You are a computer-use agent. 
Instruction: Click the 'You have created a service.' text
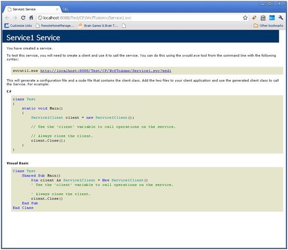point(29,48)
